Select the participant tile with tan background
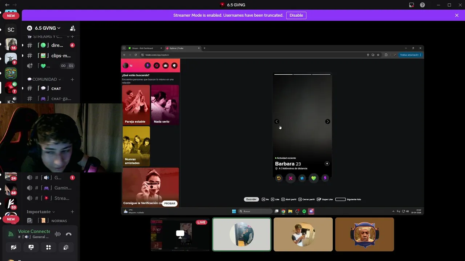Viewport: 465px width, 261px height. click(303, 235)
